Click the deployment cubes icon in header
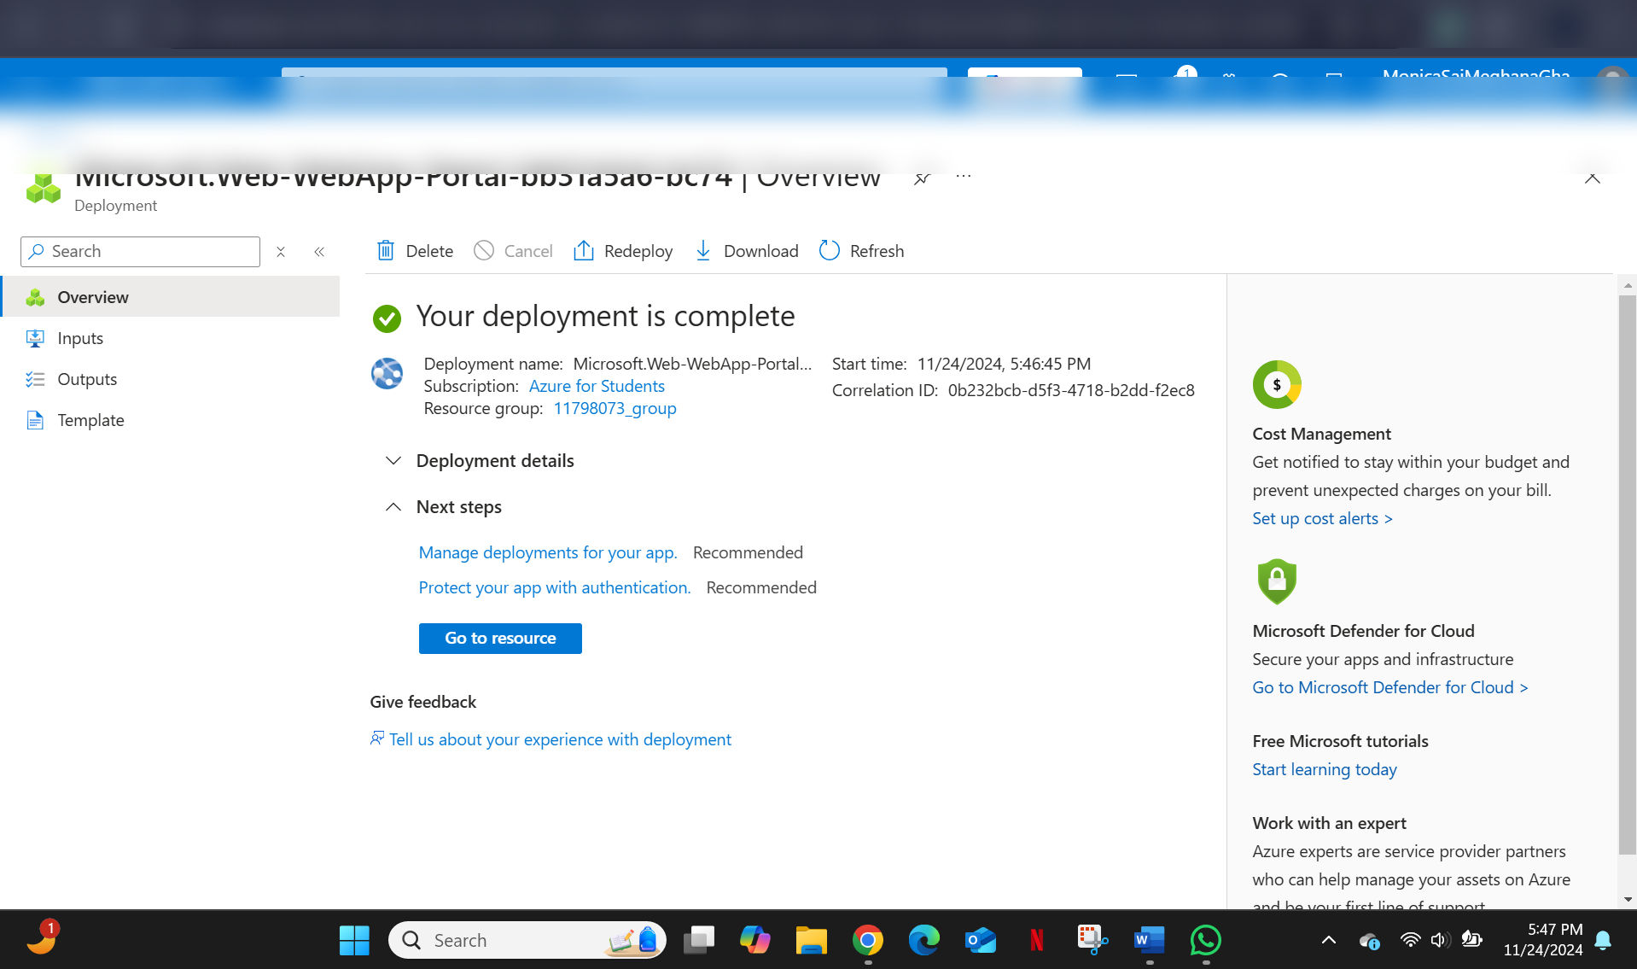This screenshot has height=969, width=1637. pos(44,189)
